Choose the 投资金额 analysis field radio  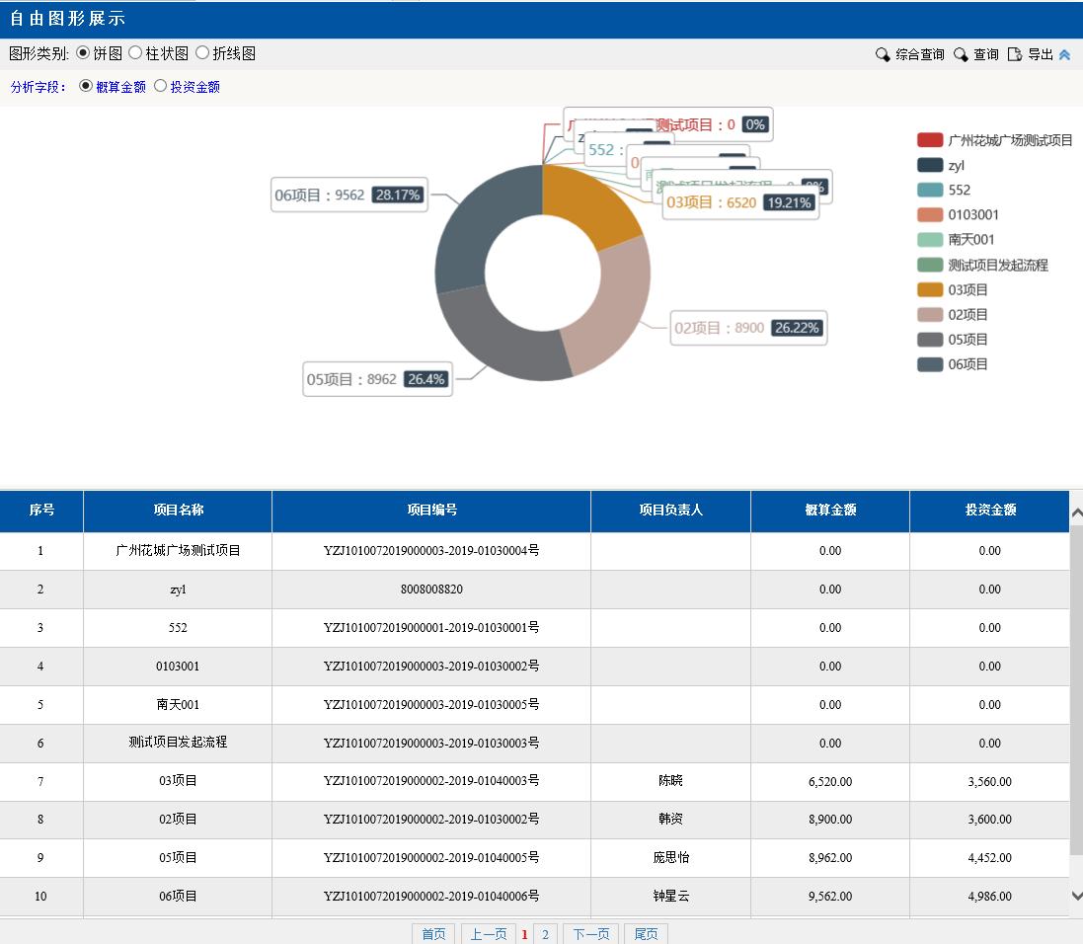(x=160, y=87)
